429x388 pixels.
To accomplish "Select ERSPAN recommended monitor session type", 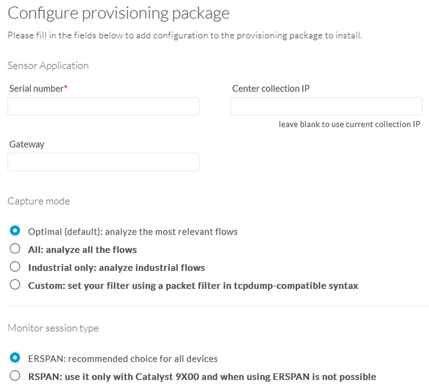I will pyautogui.click(x=15, y=358).
